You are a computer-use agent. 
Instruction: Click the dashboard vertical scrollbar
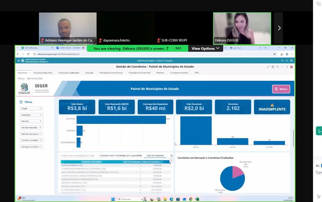pos(293,137)
